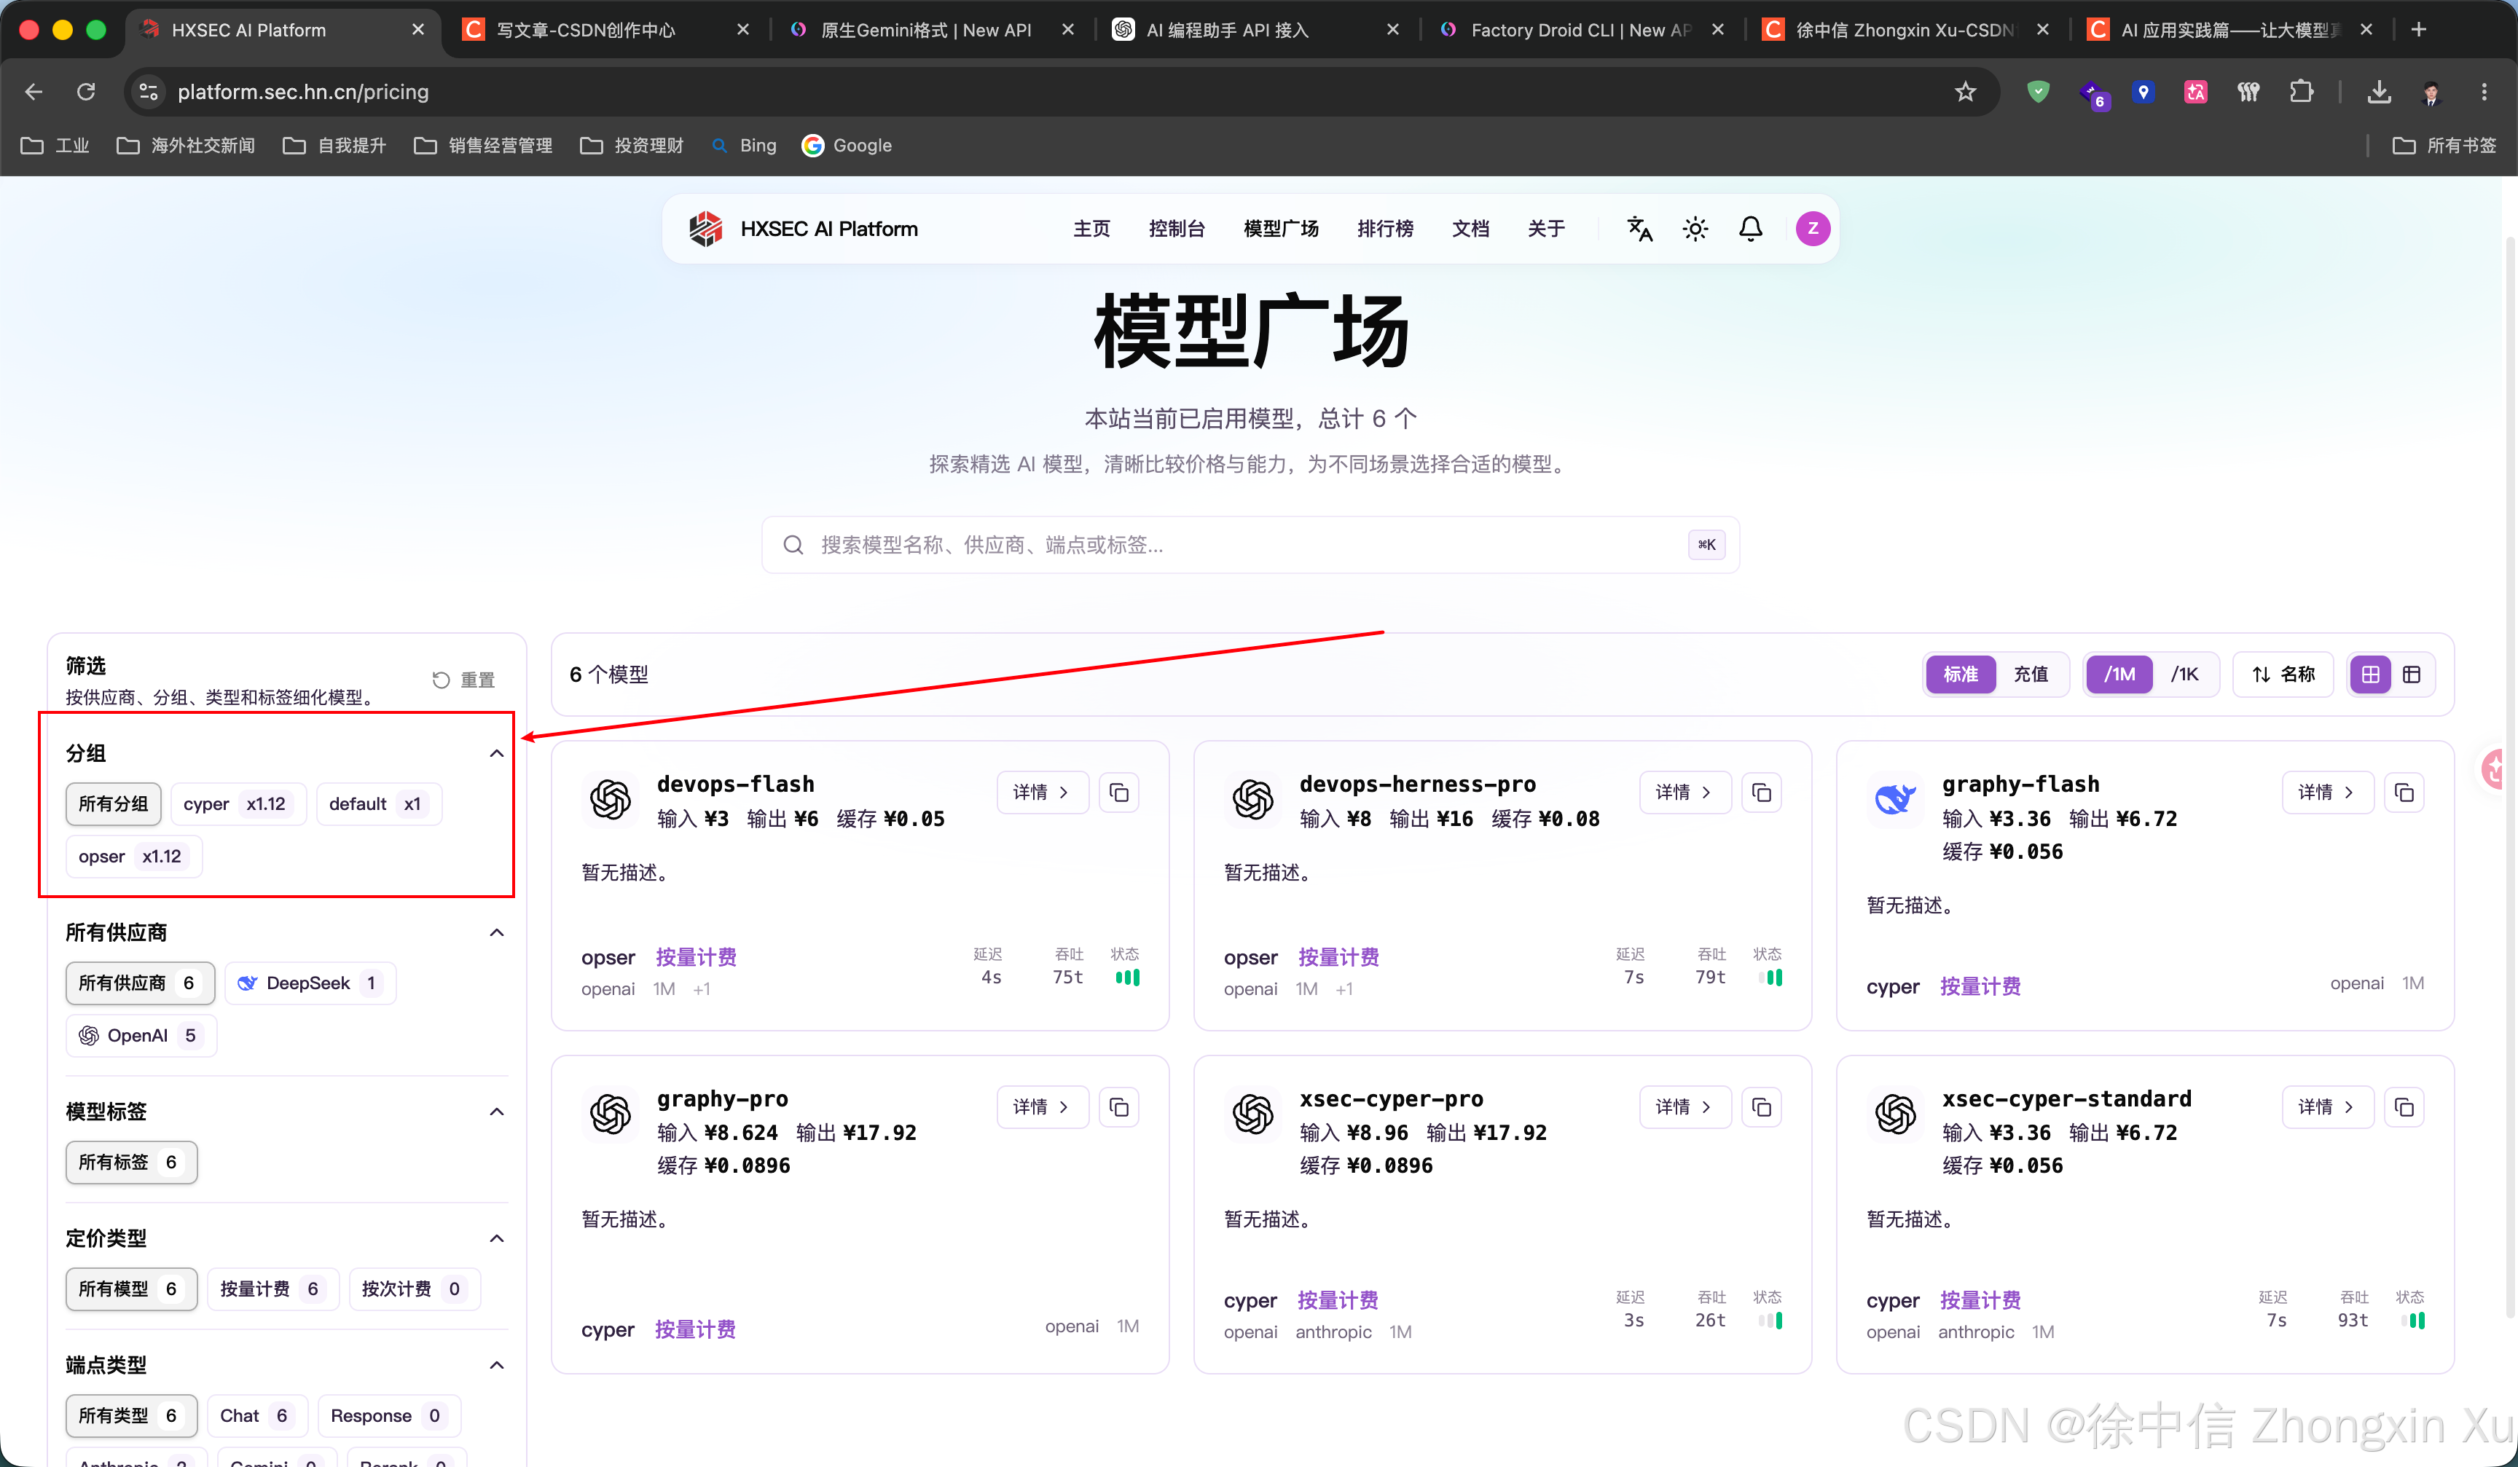Viewport: 2518px width, 1467px height.
Task: Open the browser extensions puzzle icon
Action: (x=2301, y=92)
